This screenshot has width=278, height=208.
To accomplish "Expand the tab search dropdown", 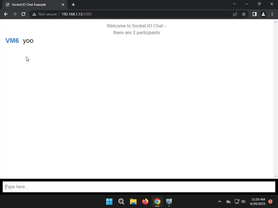I will coord(234,4).
